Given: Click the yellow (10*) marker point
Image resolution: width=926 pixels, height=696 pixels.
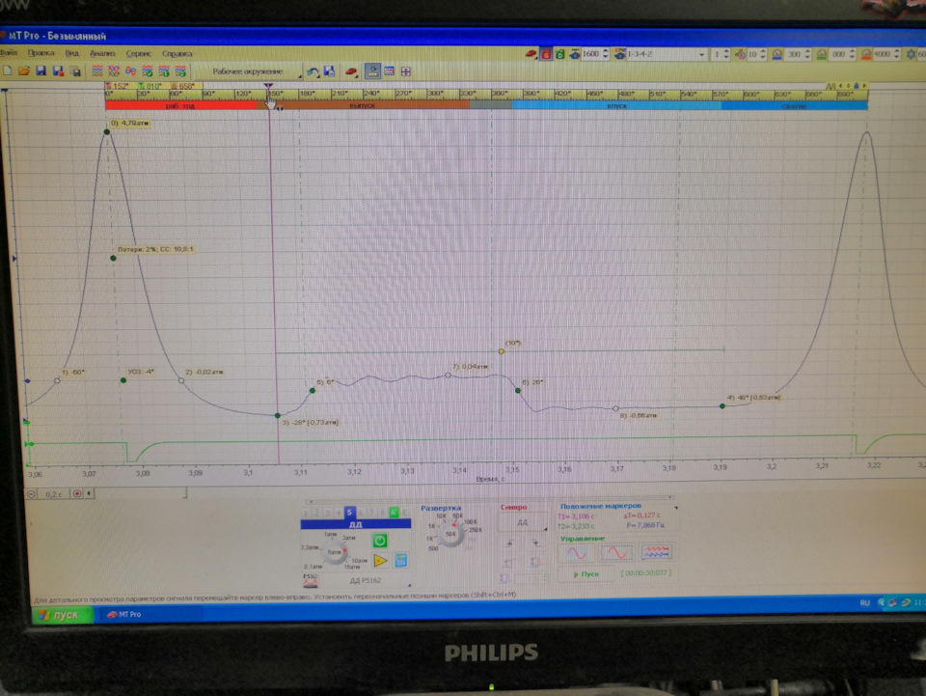Looking at the screenshot, I should (502, 351).
